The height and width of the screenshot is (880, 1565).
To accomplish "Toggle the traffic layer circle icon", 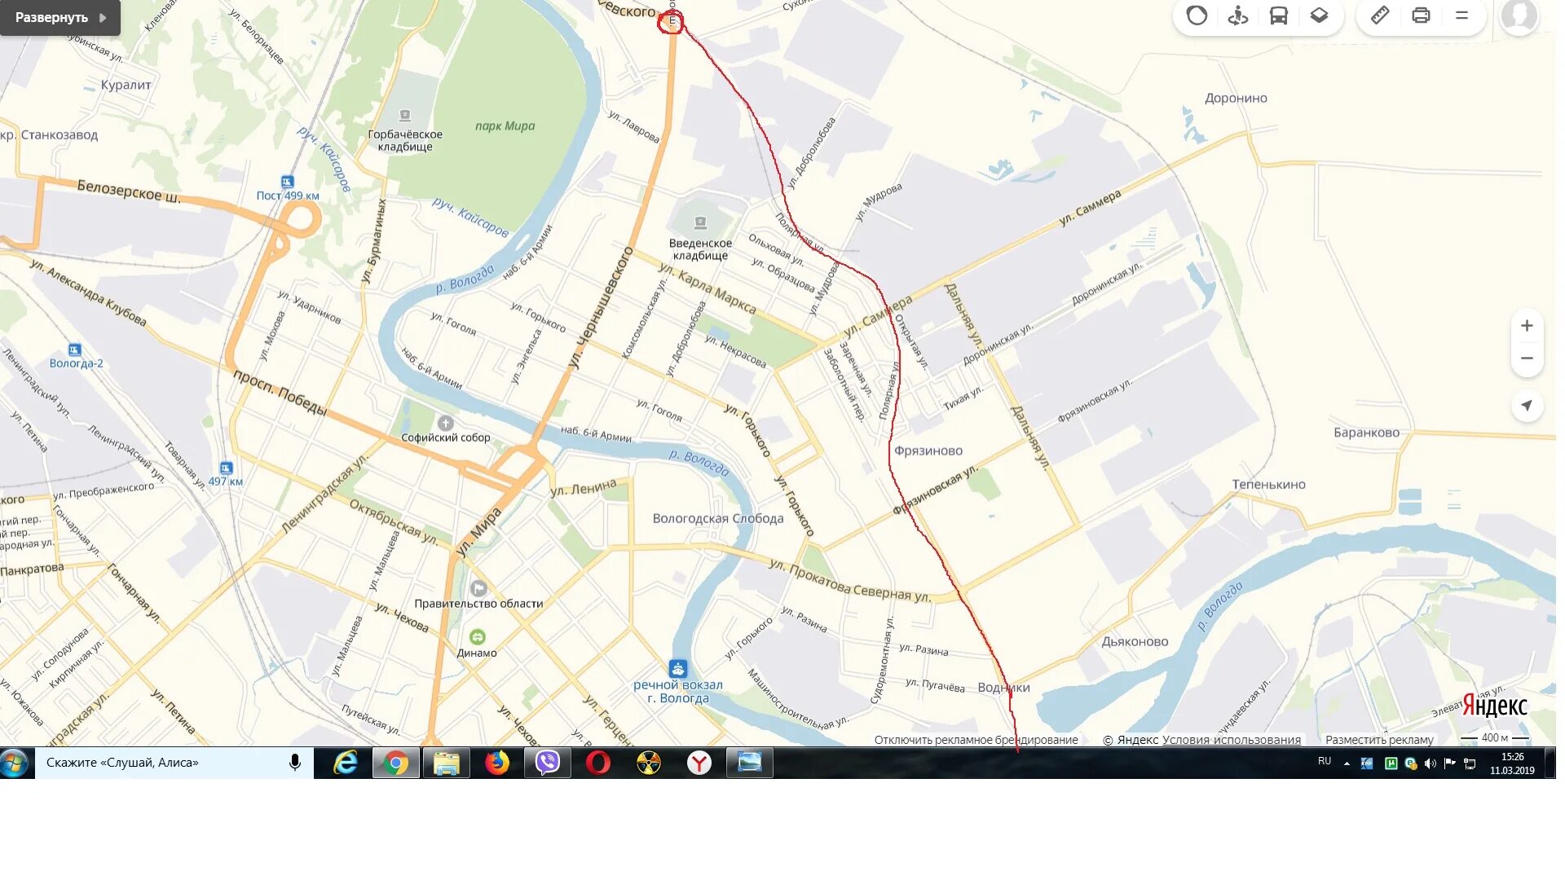I will (x=1197, y=15).
